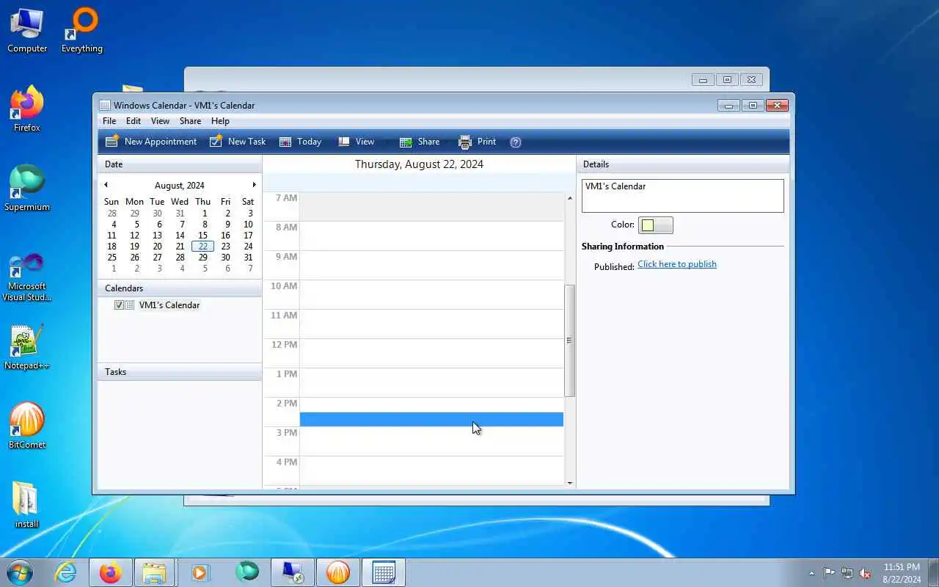This screenshot has width=939, height=587.
Task: Select the BitComet desktop shortcut
Action: click(27, 426)
